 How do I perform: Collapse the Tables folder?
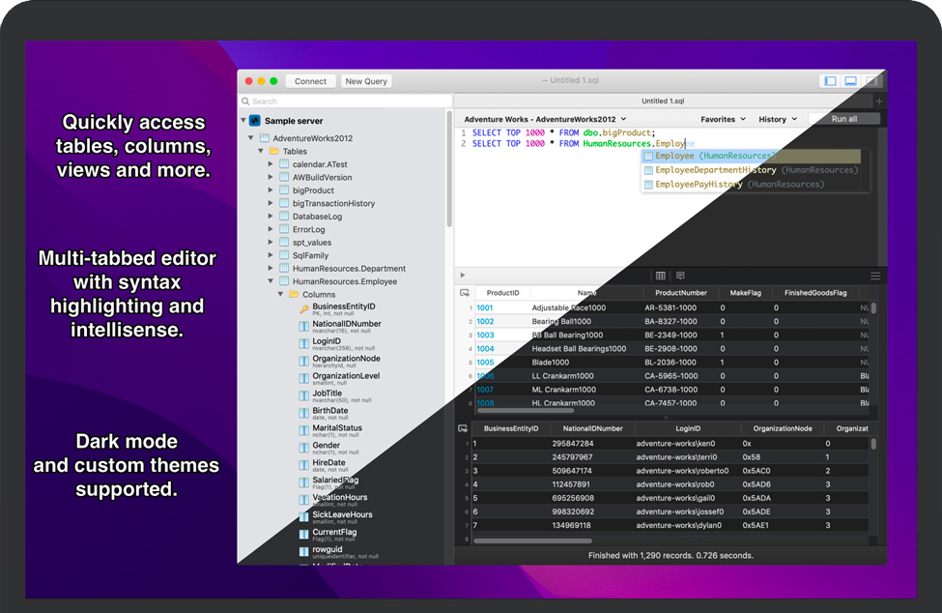[261, 151]
